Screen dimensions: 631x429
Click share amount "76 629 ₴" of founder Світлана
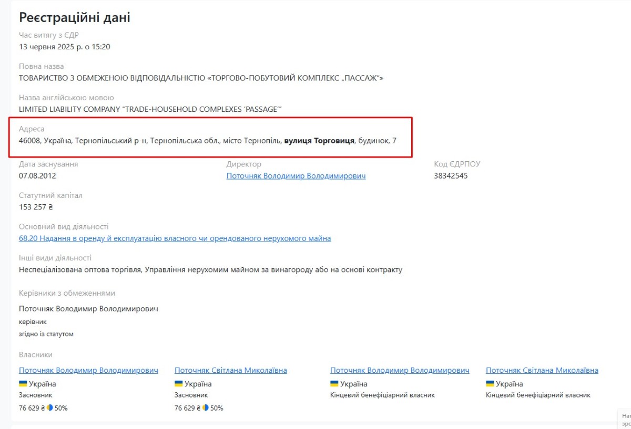tap(187, 408)
